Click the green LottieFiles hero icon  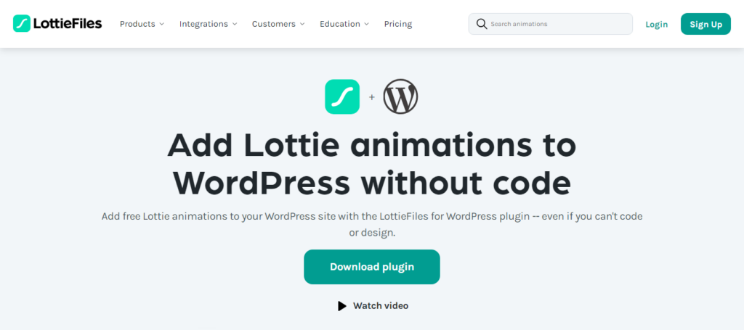tap(342, 96)
